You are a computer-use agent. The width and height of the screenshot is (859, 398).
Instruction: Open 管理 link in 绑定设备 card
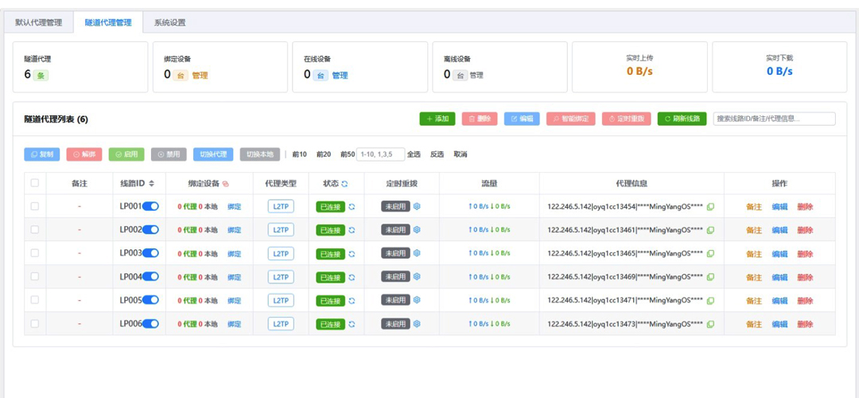[x=200, y=76]
